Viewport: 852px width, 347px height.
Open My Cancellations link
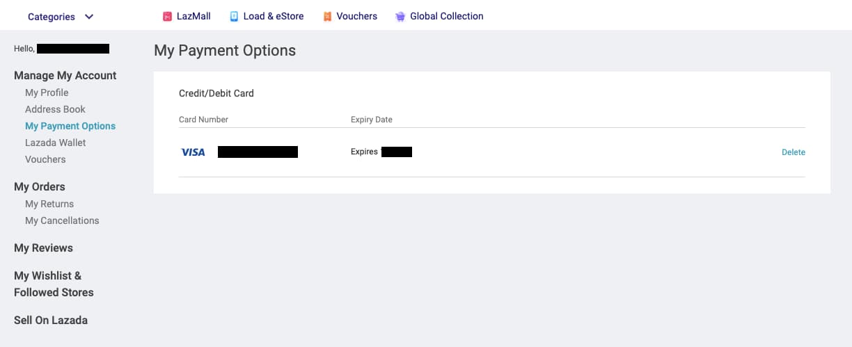coord(62,220)
